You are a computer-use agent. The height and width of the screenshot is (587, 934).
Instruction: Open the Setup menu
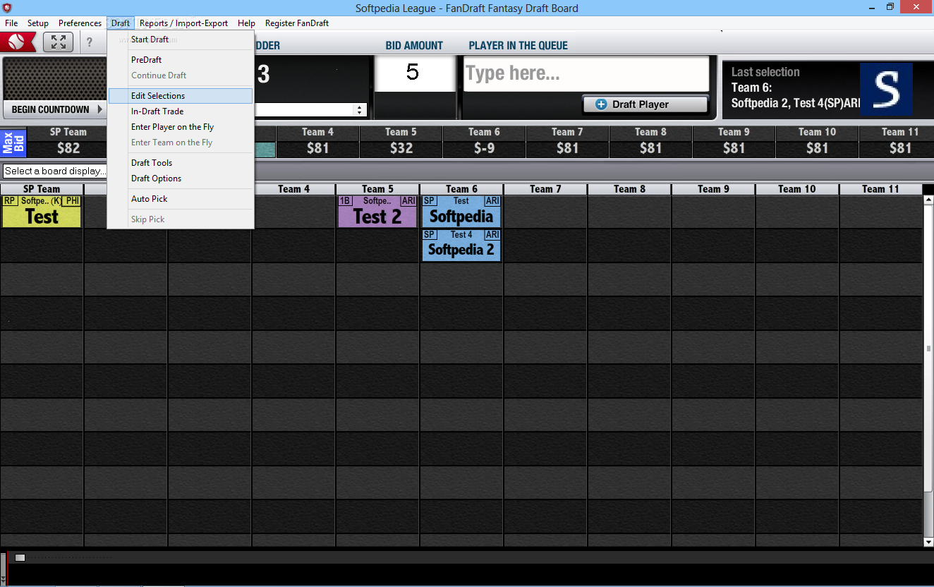(x=38, y=23)
